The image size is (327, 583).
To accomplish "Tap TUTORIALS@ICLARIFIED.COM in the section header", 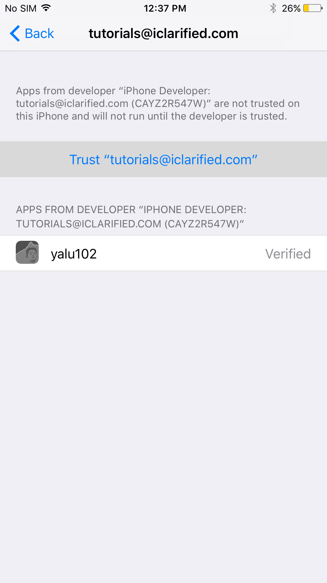I will 88,224.
